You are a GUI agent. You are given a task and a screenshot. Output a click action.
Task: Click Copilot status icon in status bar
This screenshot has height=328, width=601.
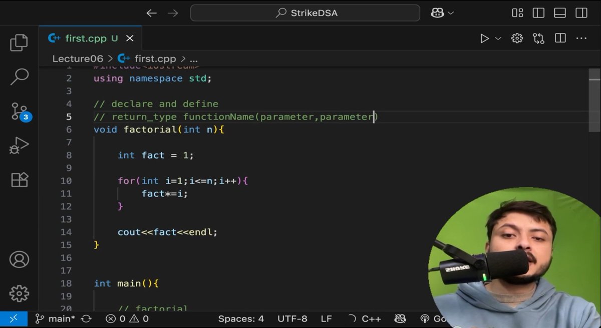400,318
